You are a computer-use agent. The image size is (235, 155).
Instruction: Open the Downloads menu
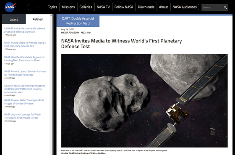click(146, 7)
